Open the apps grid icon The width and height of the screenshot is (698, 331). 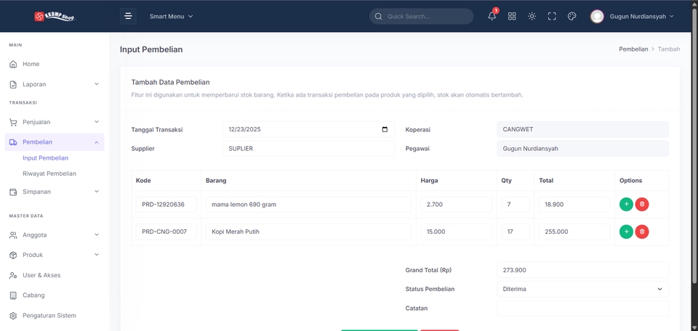(512, 17)
